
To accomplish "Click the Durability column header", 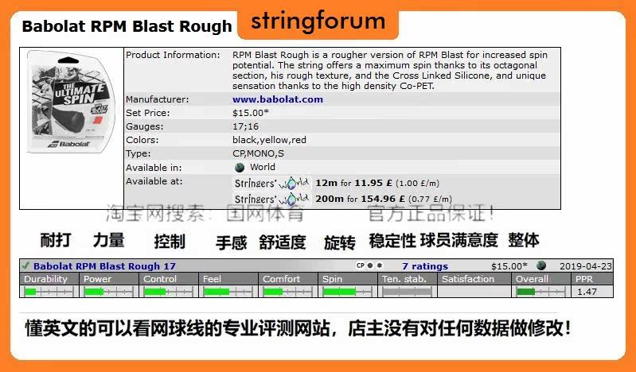I will point(49,279).
